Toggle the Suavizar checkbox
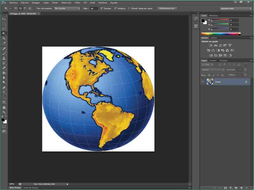 (101, 8)
